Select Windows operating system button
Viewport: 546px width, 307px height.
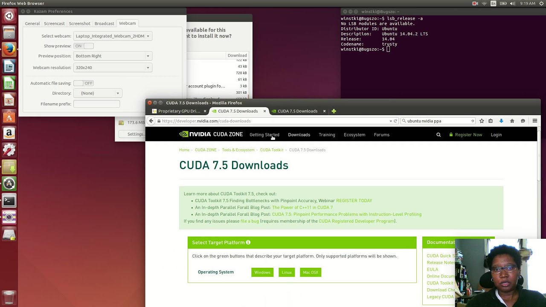(262, 272)
